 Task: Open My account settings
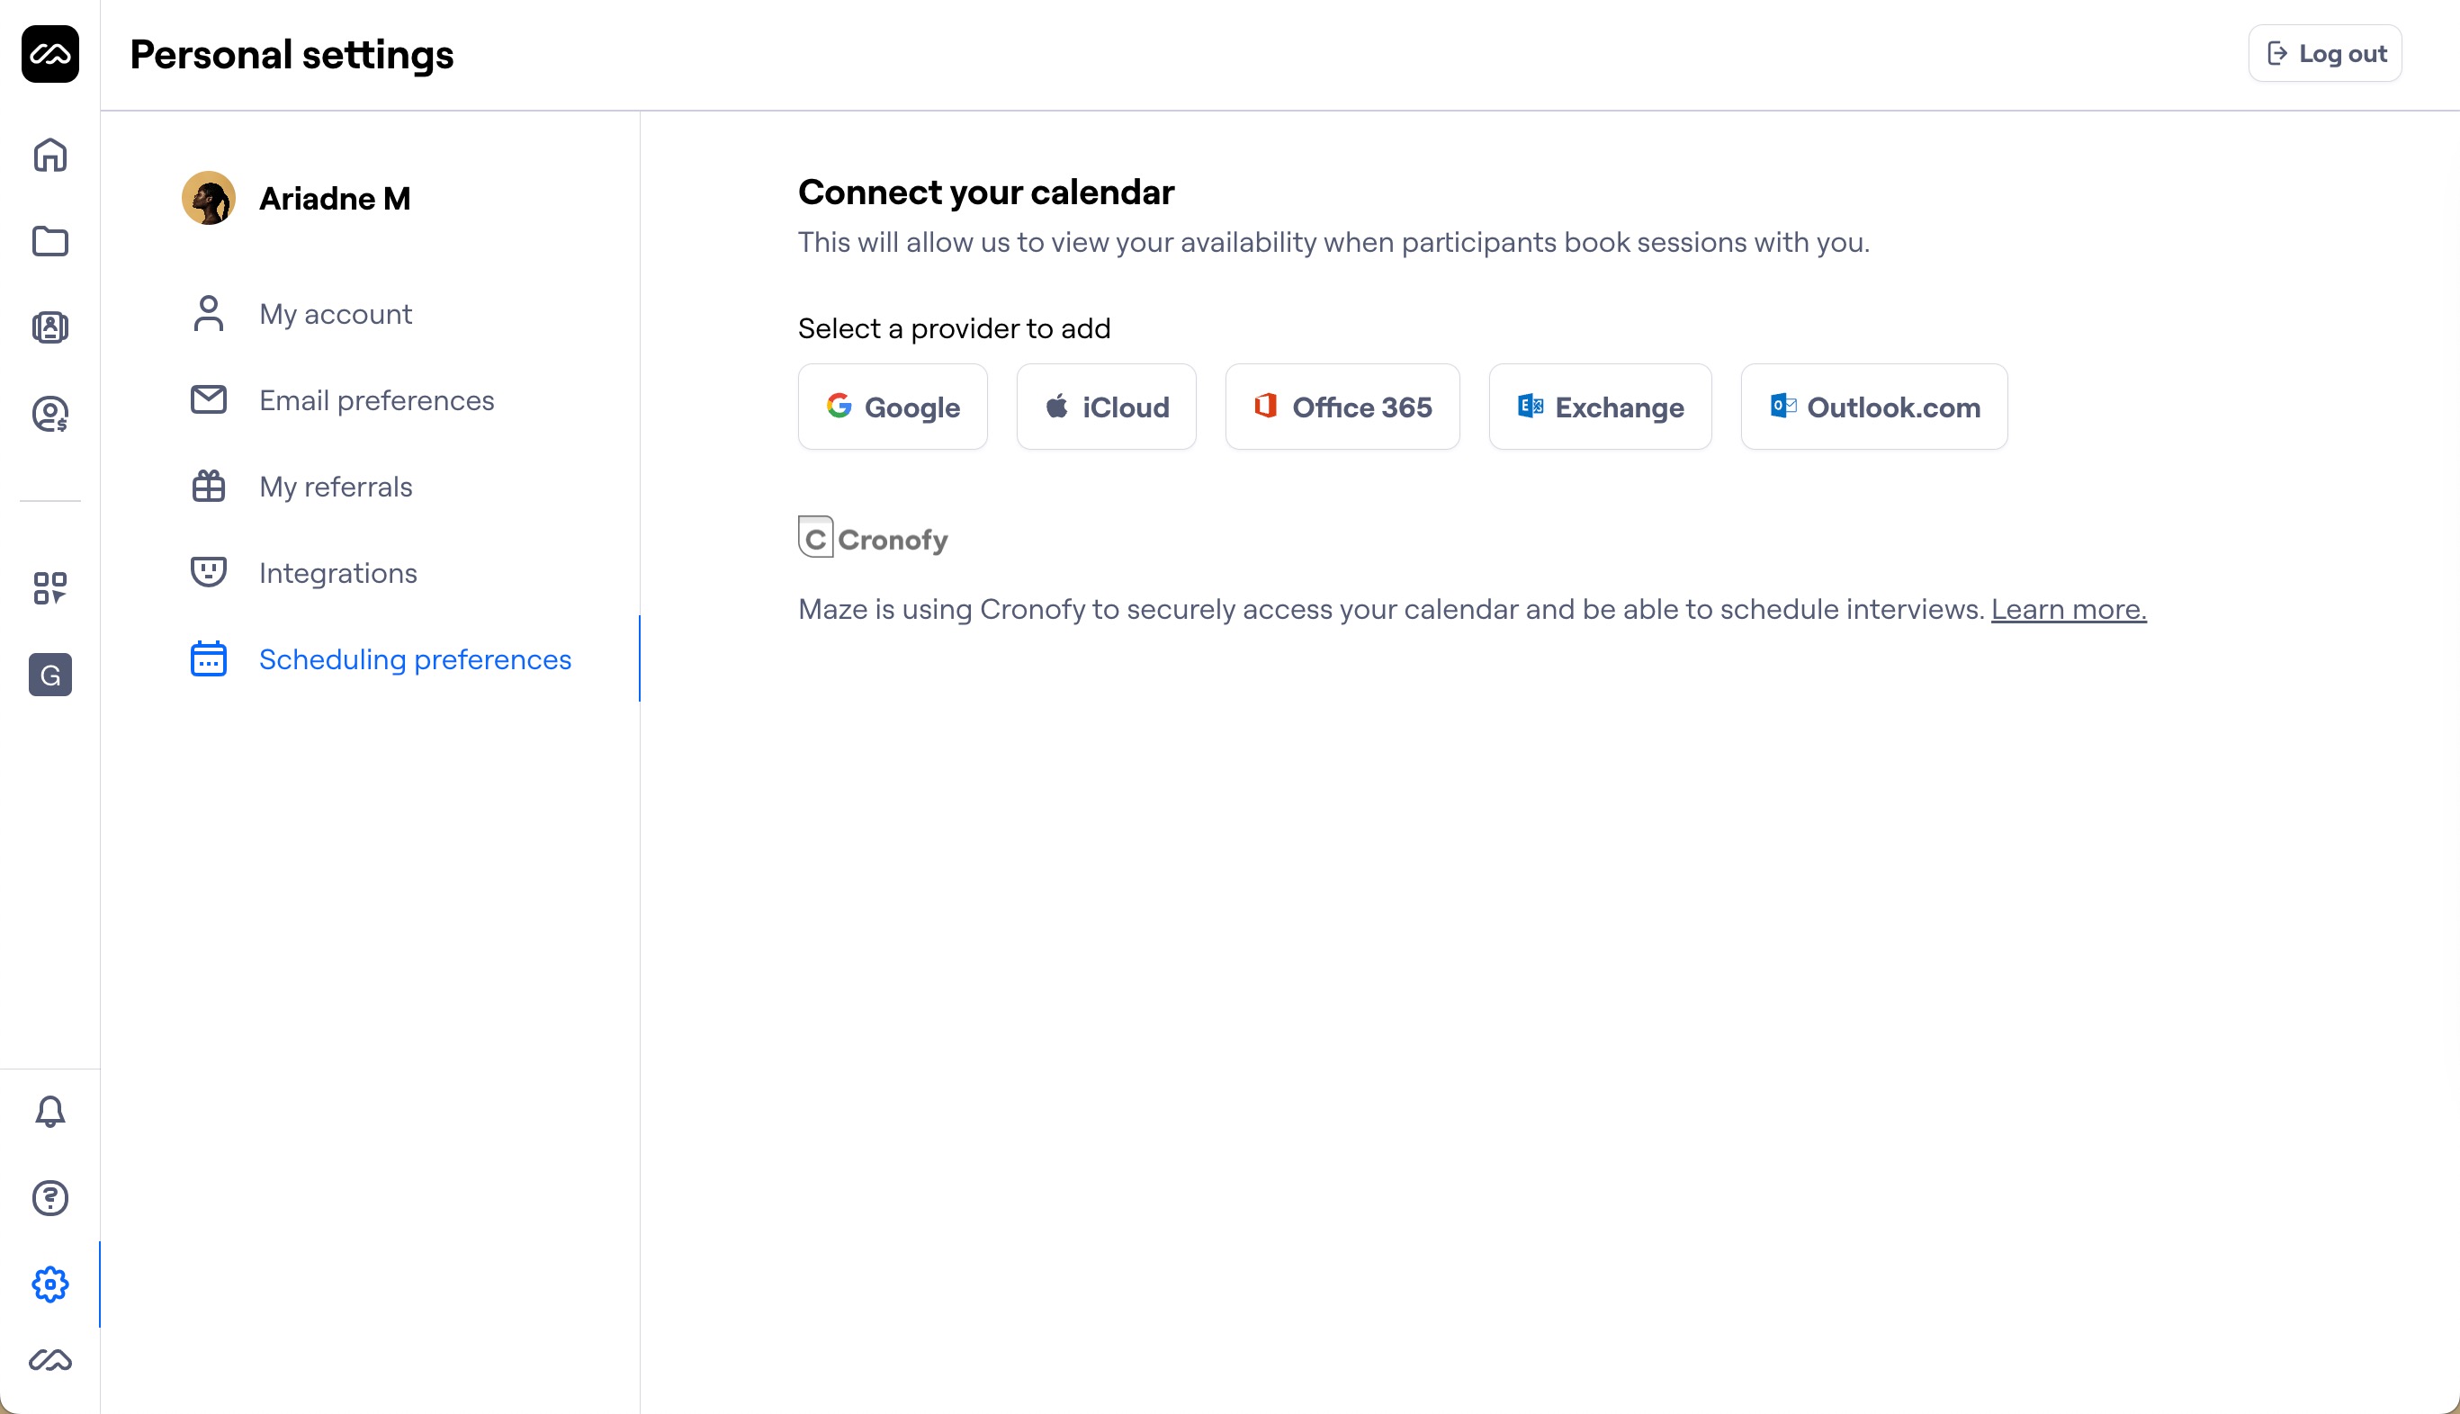[335, 313]
